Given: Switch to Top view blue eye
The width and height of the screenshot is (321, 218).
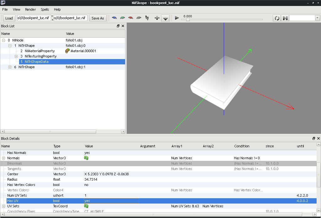Looking at the screenshot, I should click(x=114, y=18).
